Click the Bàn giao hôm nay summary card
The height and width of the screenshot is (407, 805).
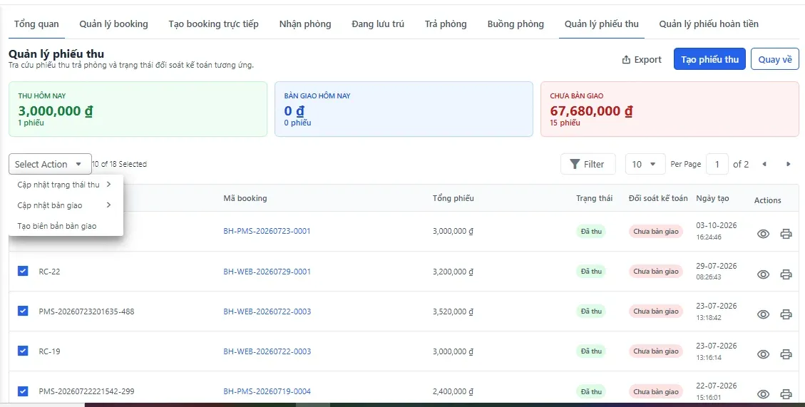point(404,109)
